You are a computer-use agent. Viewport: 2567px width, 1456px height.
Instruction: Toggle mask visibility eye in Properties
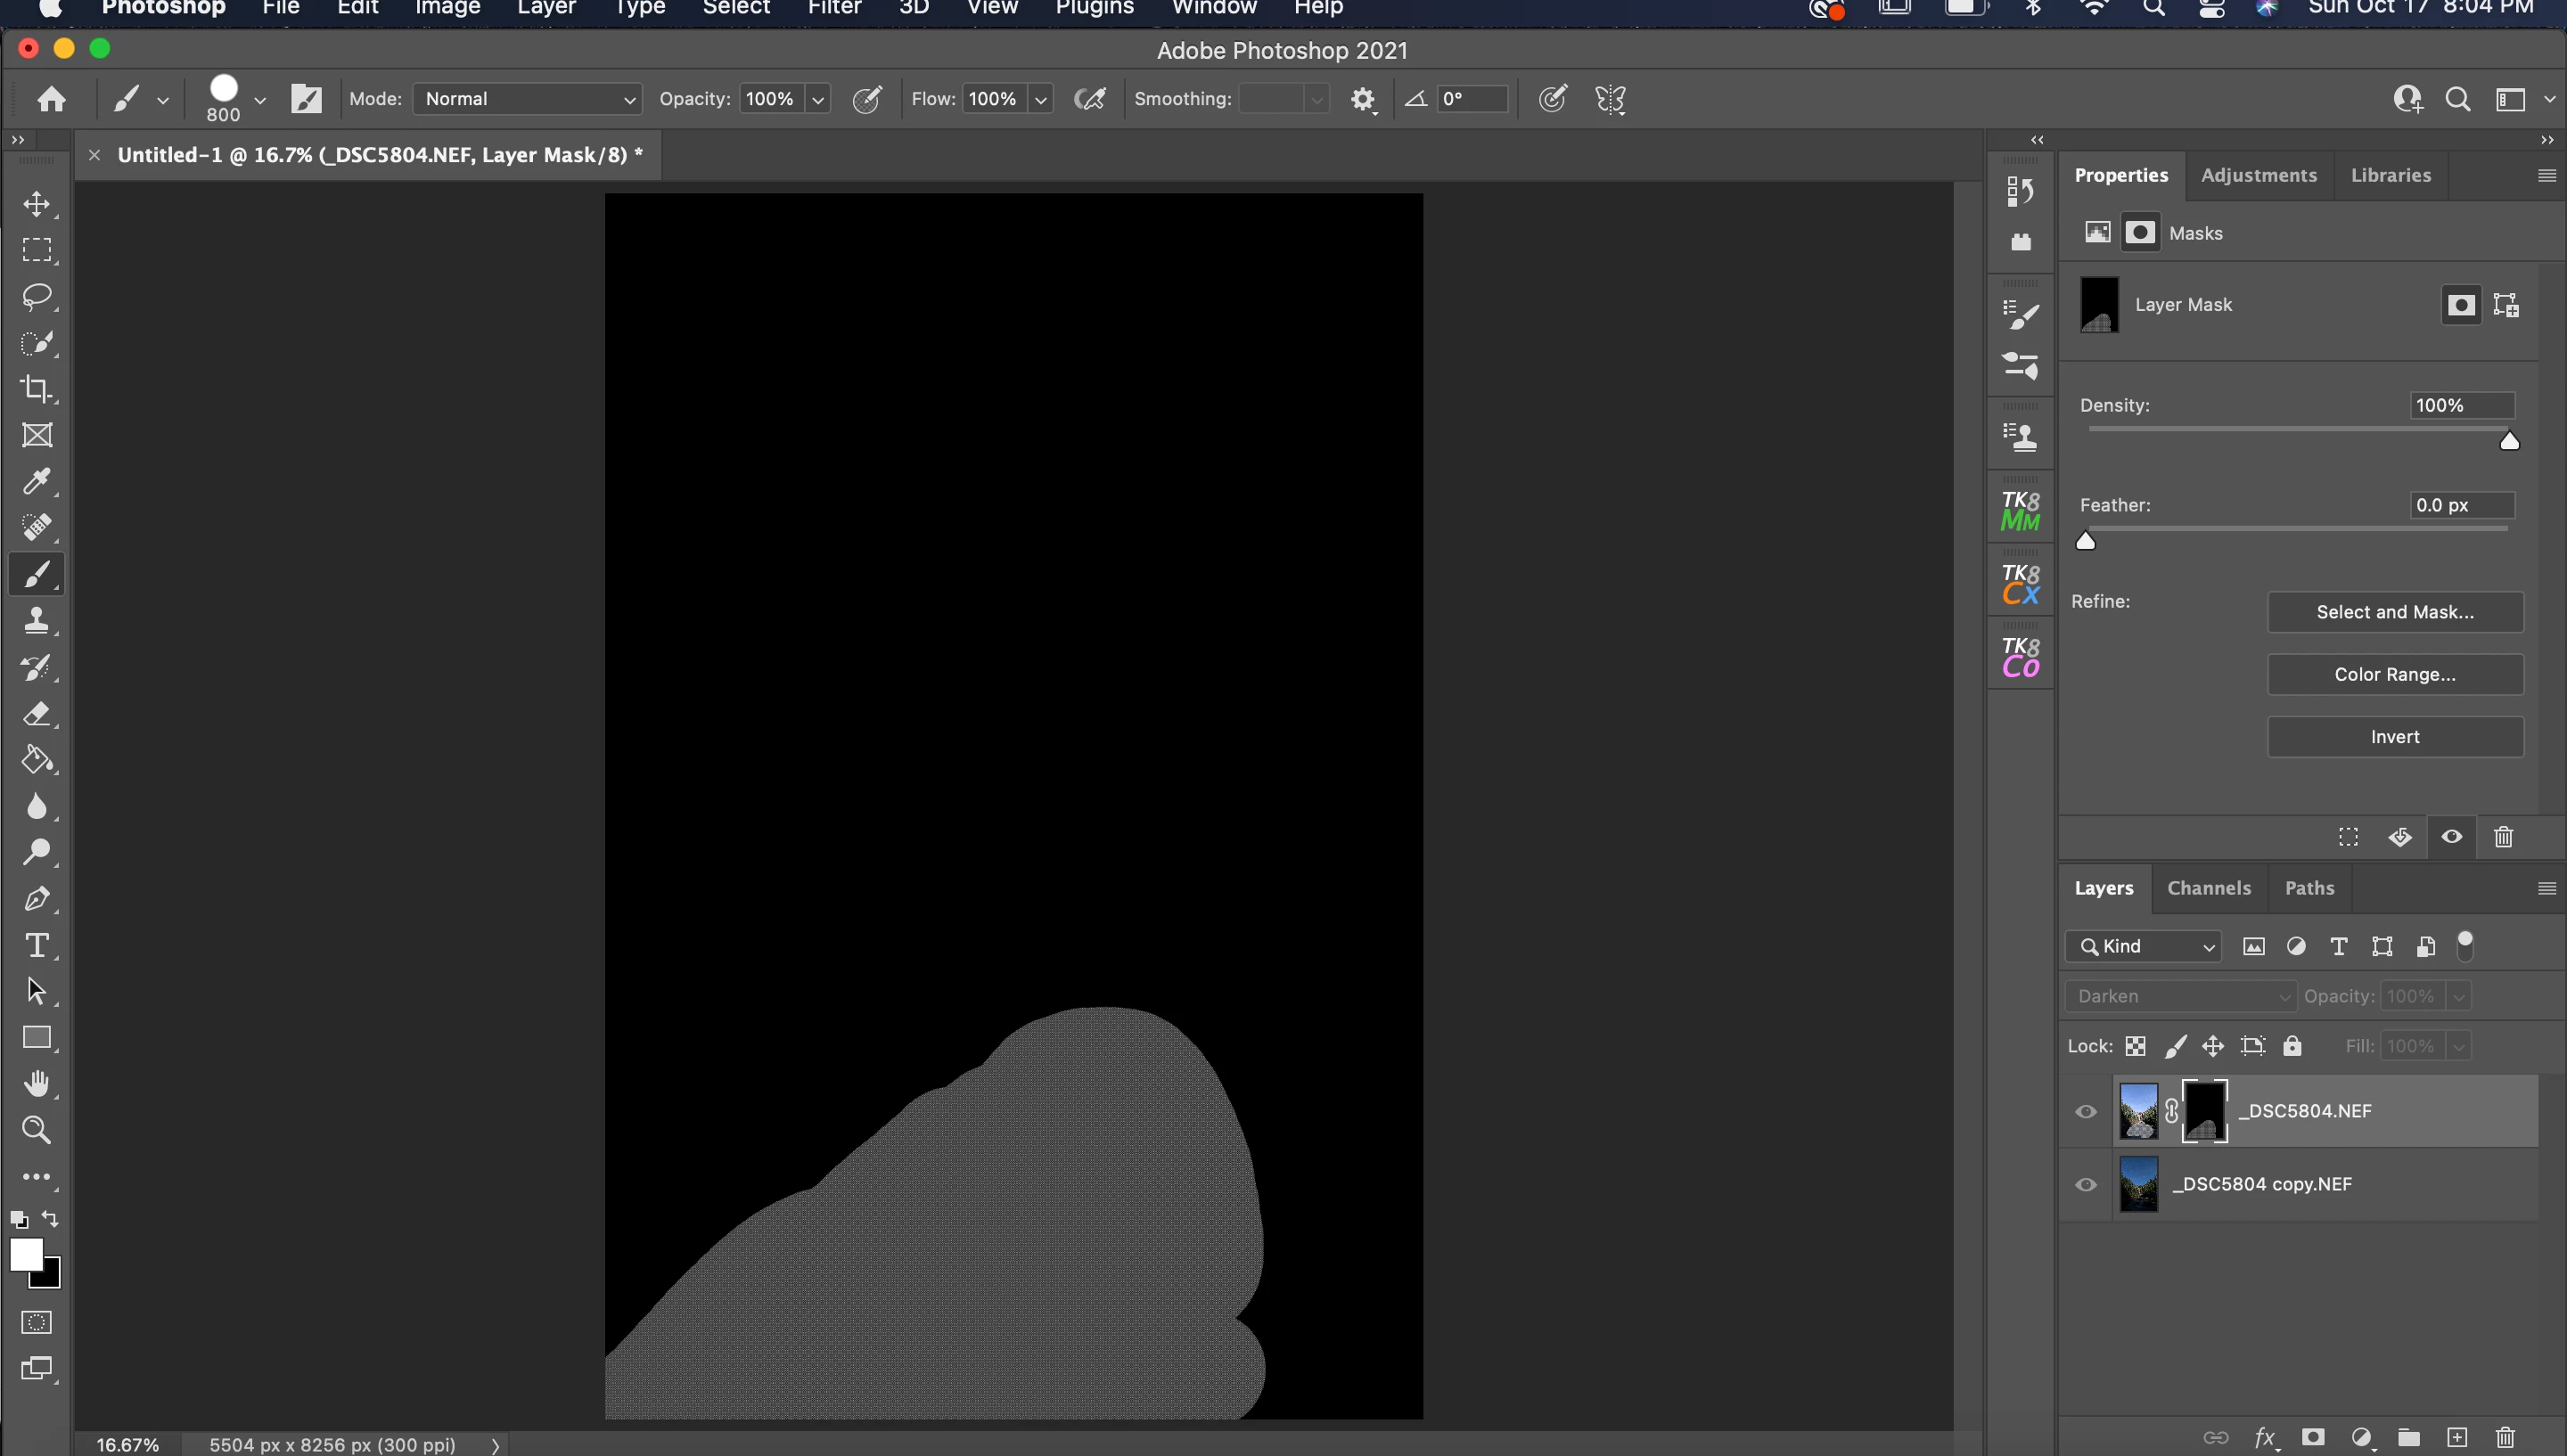pyautogui.click(x=2452, y=836)
